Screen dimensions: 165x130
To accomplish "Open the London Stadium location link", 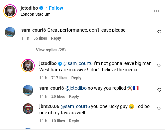I will pos(36,14).
